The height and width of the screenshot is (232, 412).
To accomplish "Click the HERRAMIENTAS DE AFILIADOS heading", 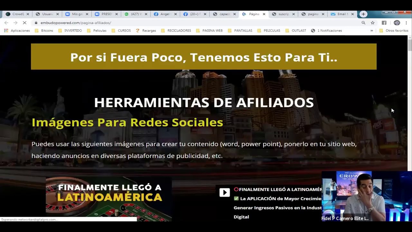I will [204, 102].
